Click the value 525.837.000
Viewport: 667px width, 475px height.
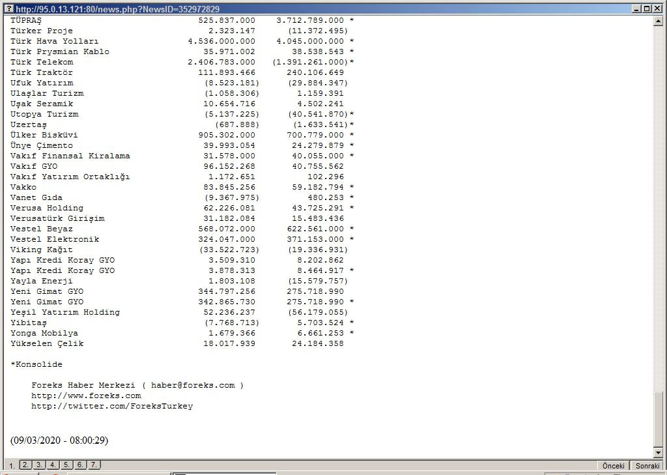227,20
